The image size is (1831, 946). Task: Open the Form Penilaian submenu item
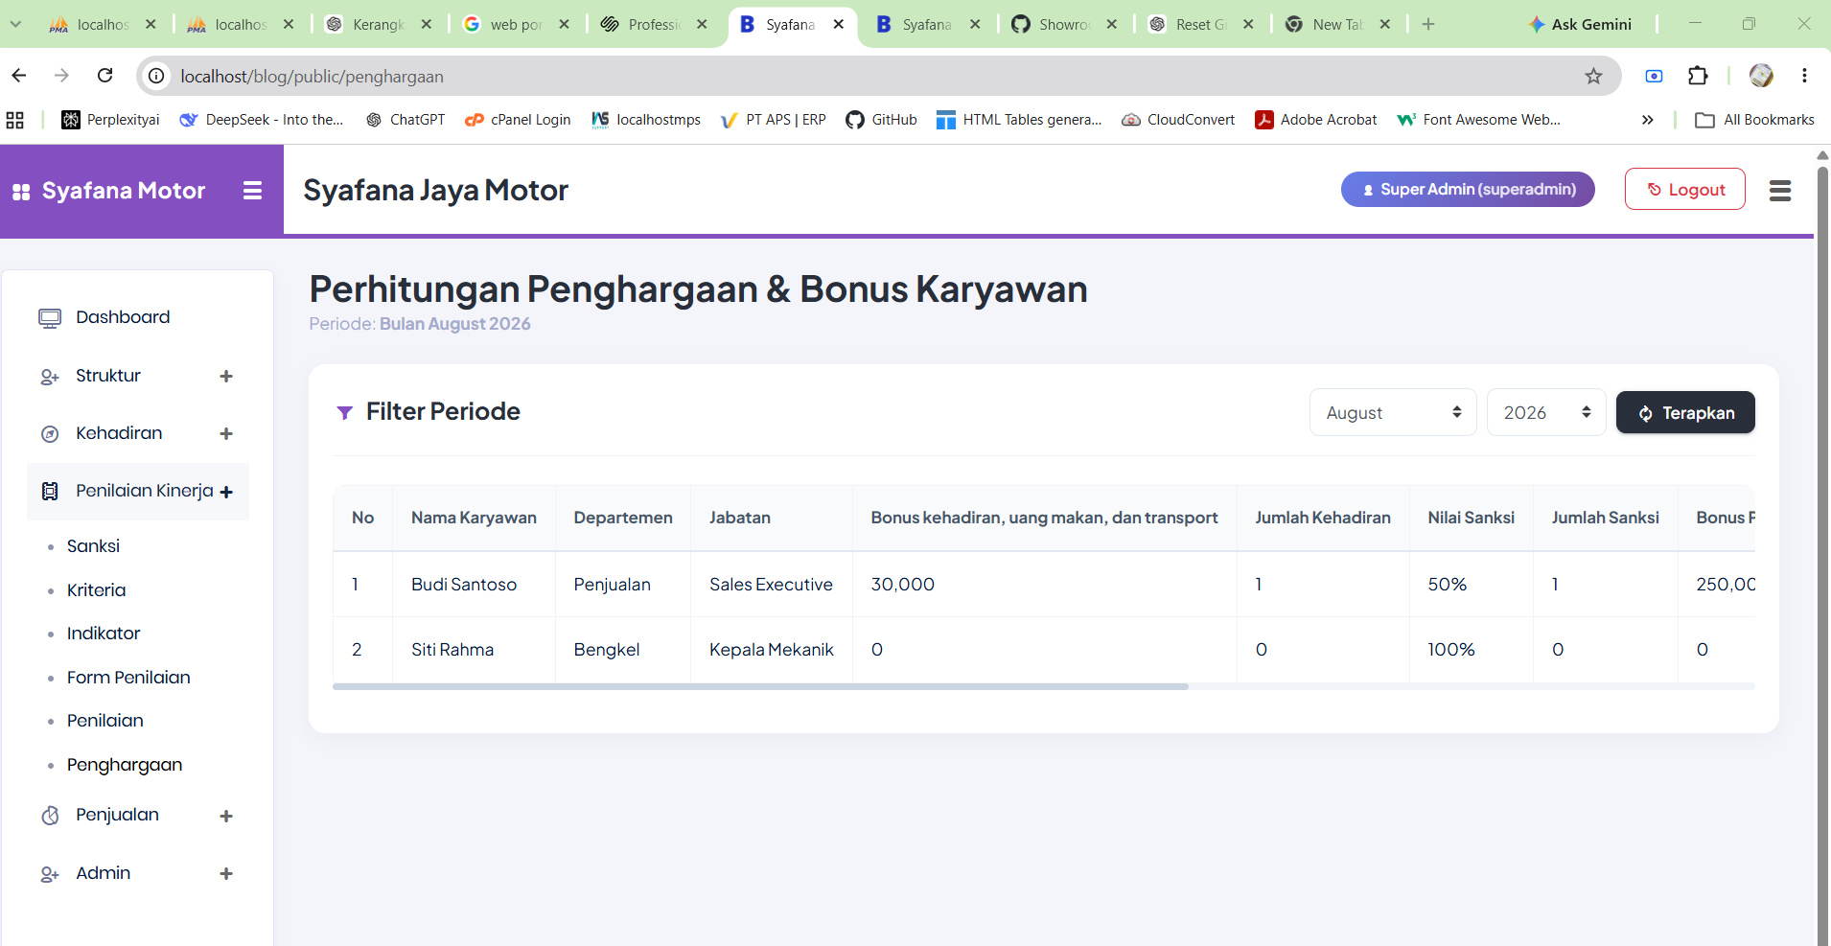click(x=128, y=678)
